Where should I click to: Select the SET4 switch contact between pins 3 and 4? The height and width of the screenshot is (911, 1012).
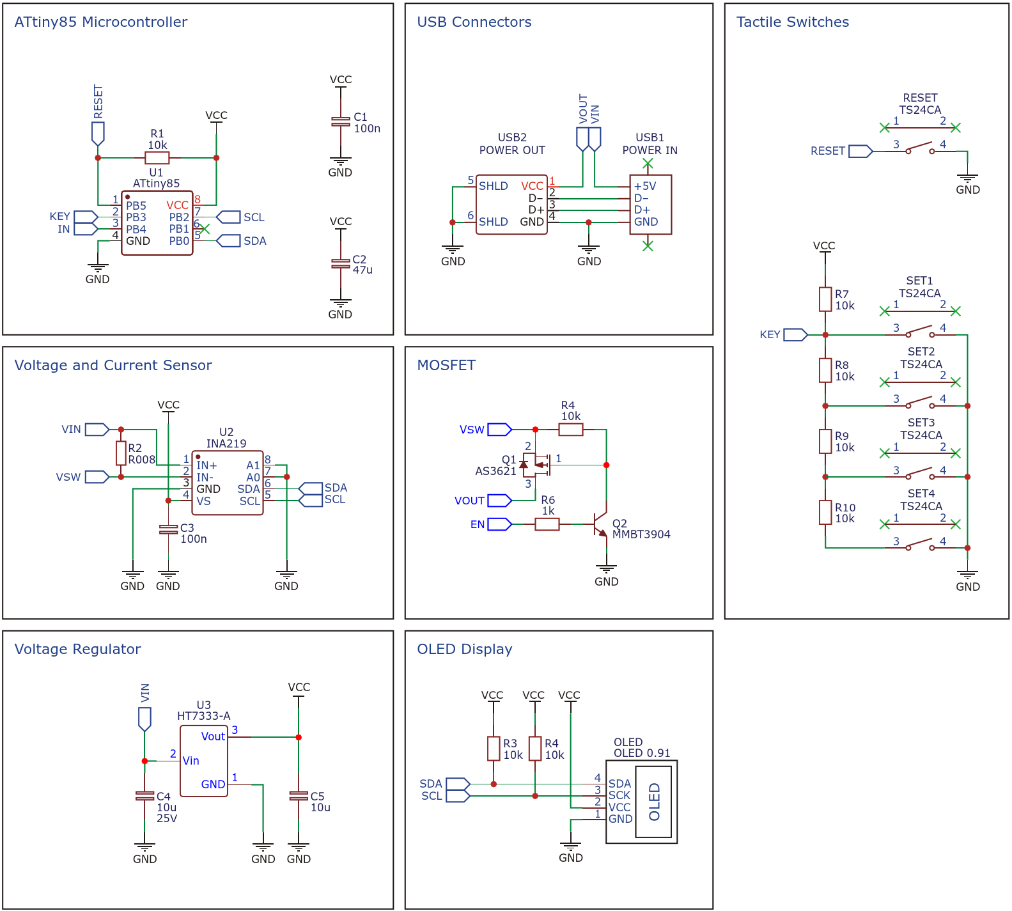(920, 544)
